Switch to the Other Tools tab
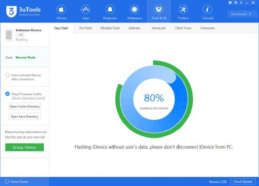 (x=183, y=28)
